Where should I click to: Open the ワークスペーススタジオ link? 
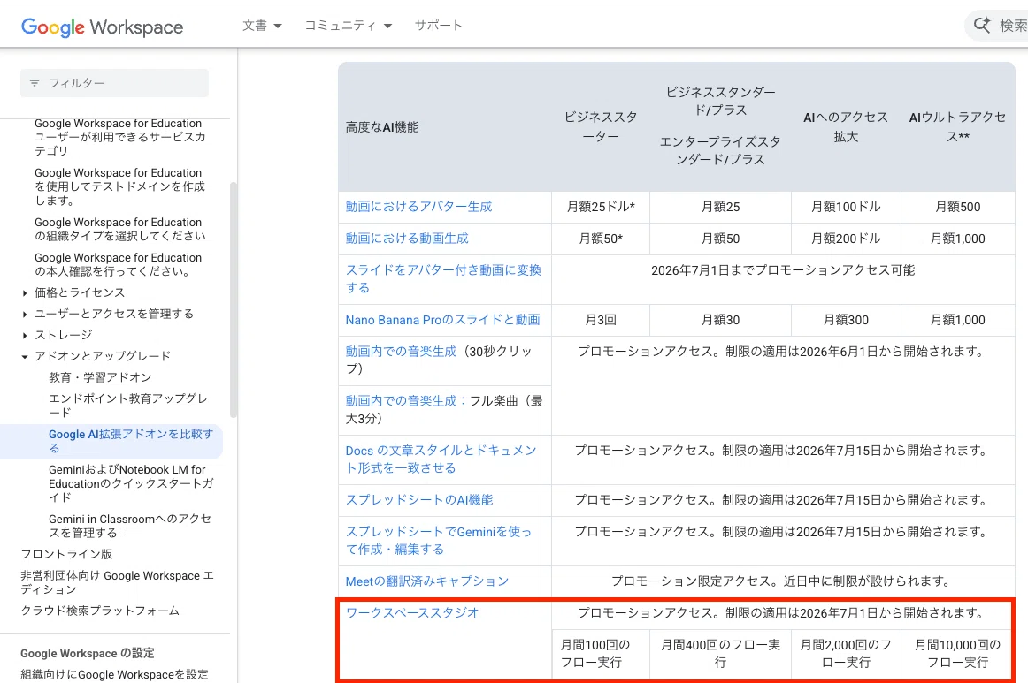pos(412,613)
